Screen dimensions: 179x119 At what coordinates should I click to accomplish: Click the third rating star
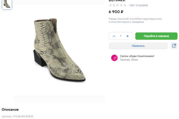pos(118,5)
